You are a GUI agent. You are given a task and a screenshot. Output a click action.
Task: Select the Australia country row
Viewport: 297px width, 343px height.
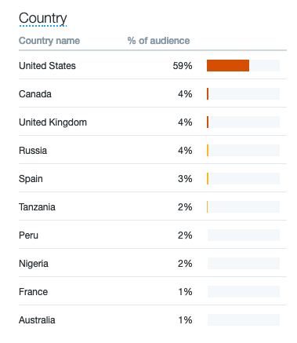point(153,319)
